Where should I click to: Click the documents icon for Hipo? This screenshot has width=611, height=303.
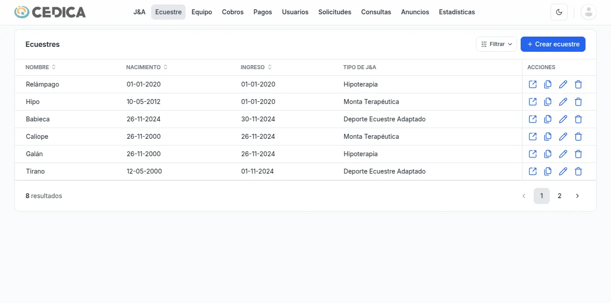[547, 102]
